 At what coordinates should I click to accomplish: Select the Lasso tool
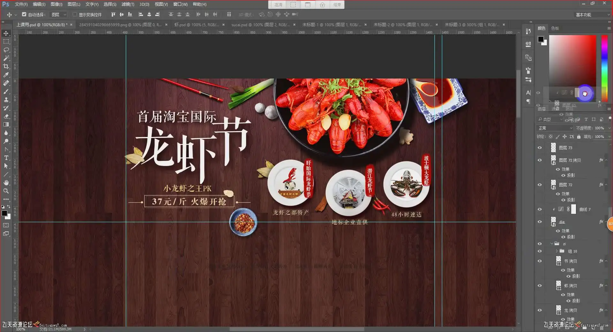6,50
